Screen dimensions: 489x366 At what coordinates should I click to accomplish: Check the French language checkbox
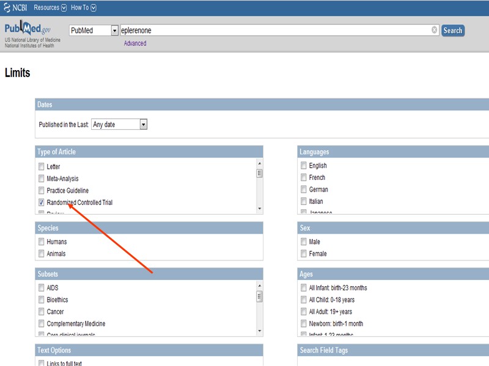[303, 178]
